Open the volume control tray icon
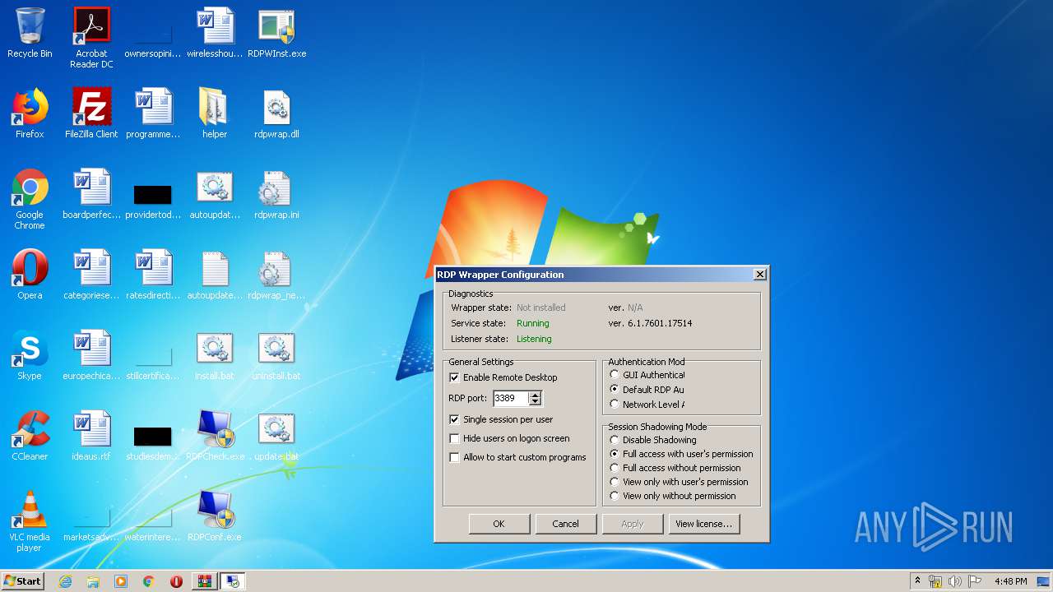 955,581
